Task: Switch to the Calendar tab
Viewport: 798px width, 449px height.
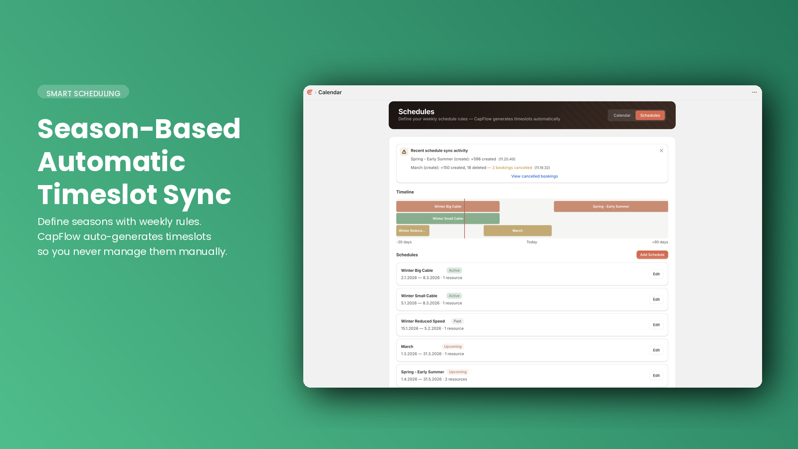Action: tap(622, 115)
